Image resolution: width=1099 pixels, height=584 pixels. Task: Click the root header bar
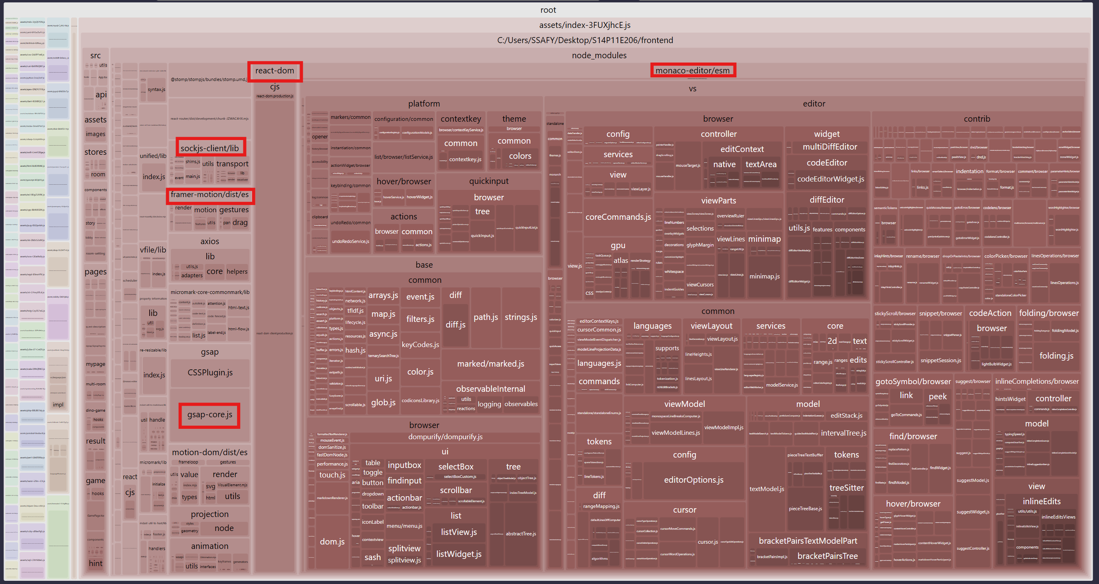coord(548,10)
